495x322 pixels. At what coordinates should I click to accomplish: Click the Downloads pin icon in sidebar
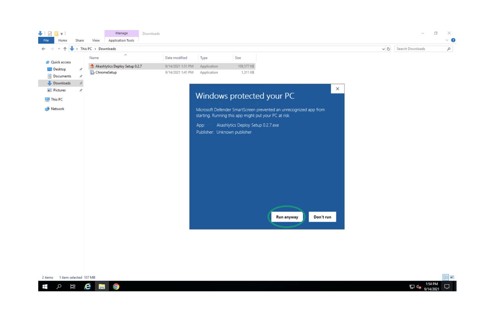point(81,84)
